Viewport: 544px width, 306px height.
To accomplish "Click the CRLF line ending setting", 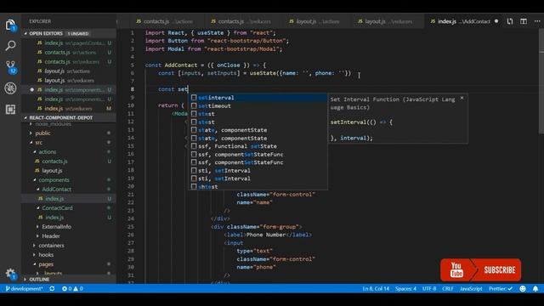I will [x=448, y=289].
